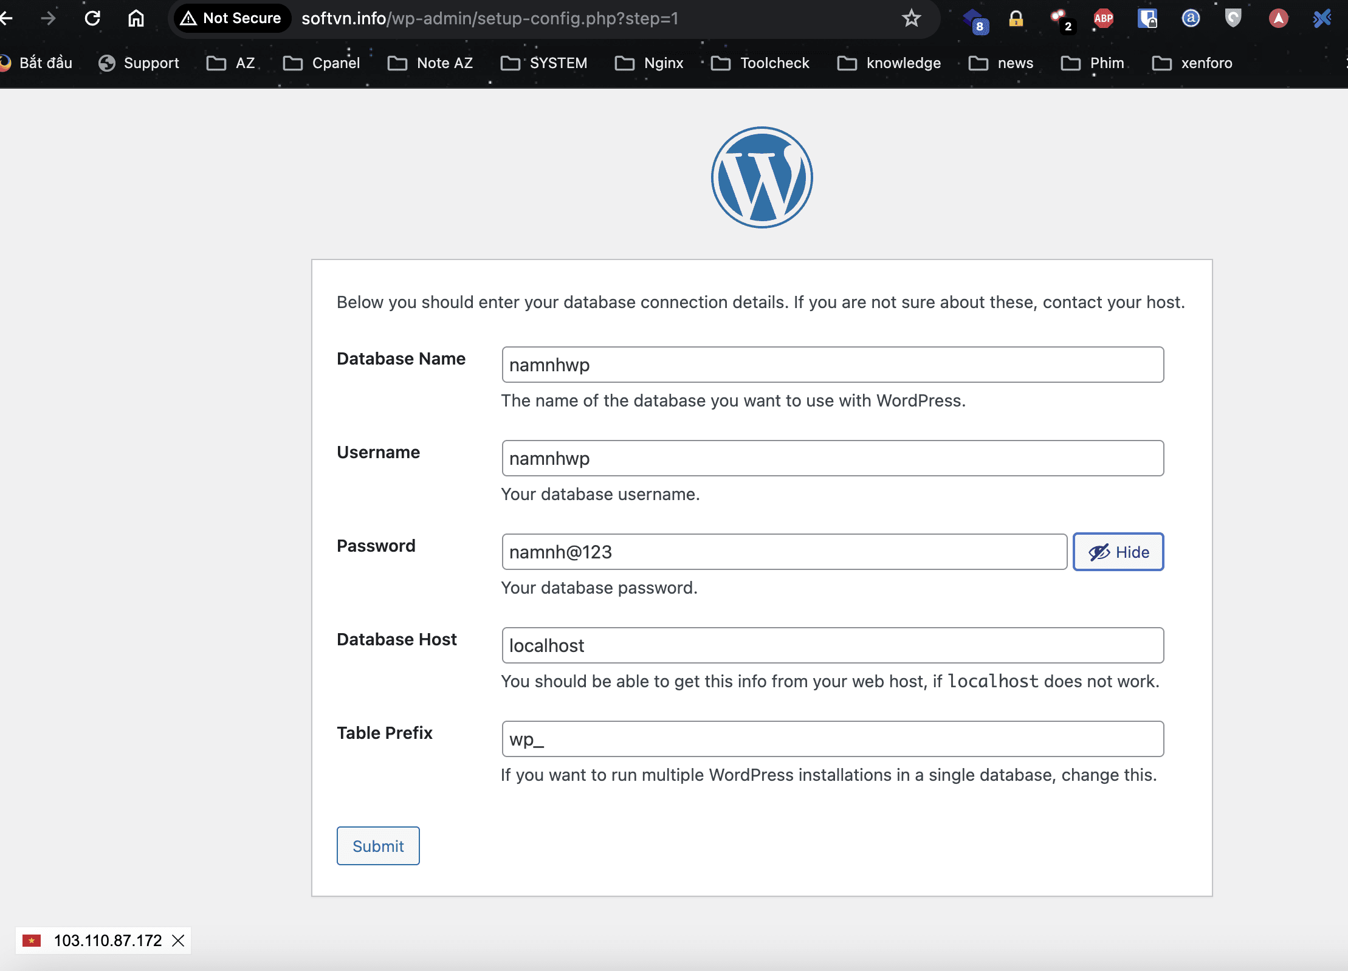Open the Adblock Plus extension icon
This screenshot has width=1348, height=971.
point(1103,18)
